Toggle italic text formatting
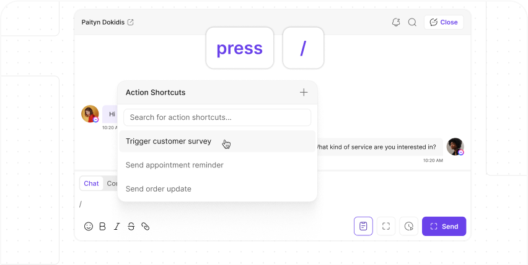The height and width of the screenshot is (265, 528). click(117, 227)
